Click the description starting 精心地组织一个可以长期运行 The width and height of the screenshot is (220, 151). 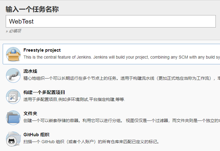[122, 78]
